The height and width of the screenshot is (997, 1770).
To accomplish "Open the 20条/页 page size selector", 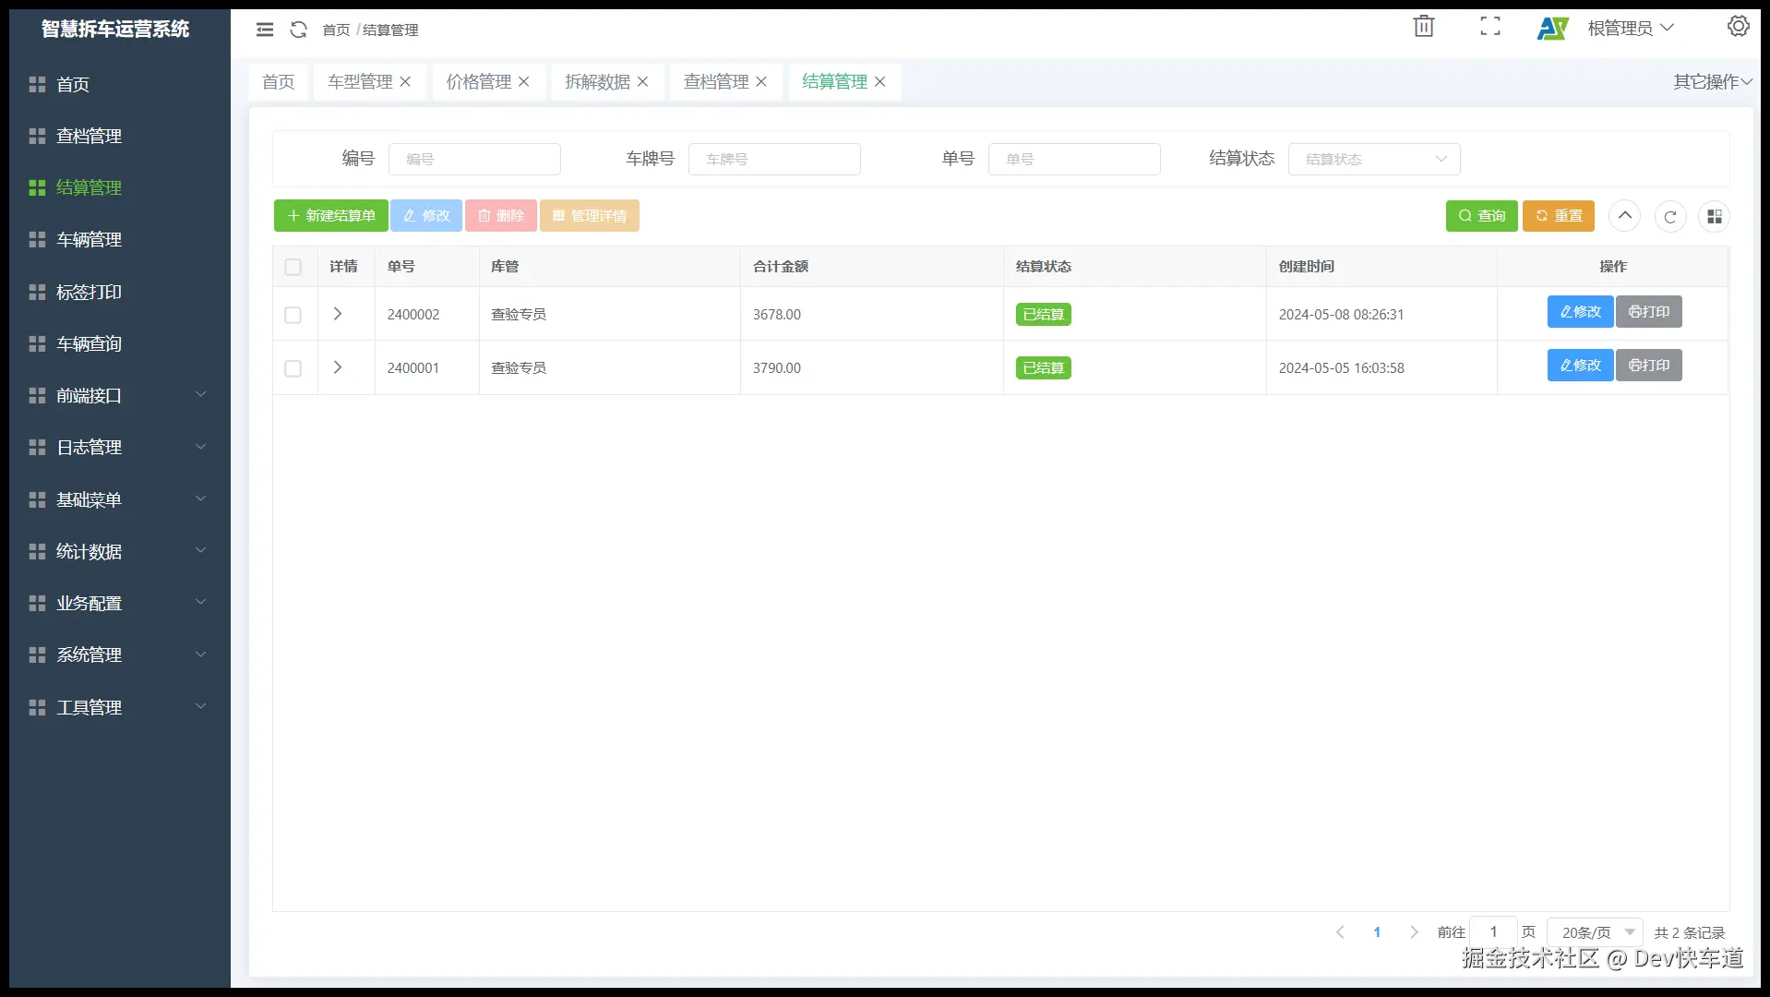I will 1596,932.
